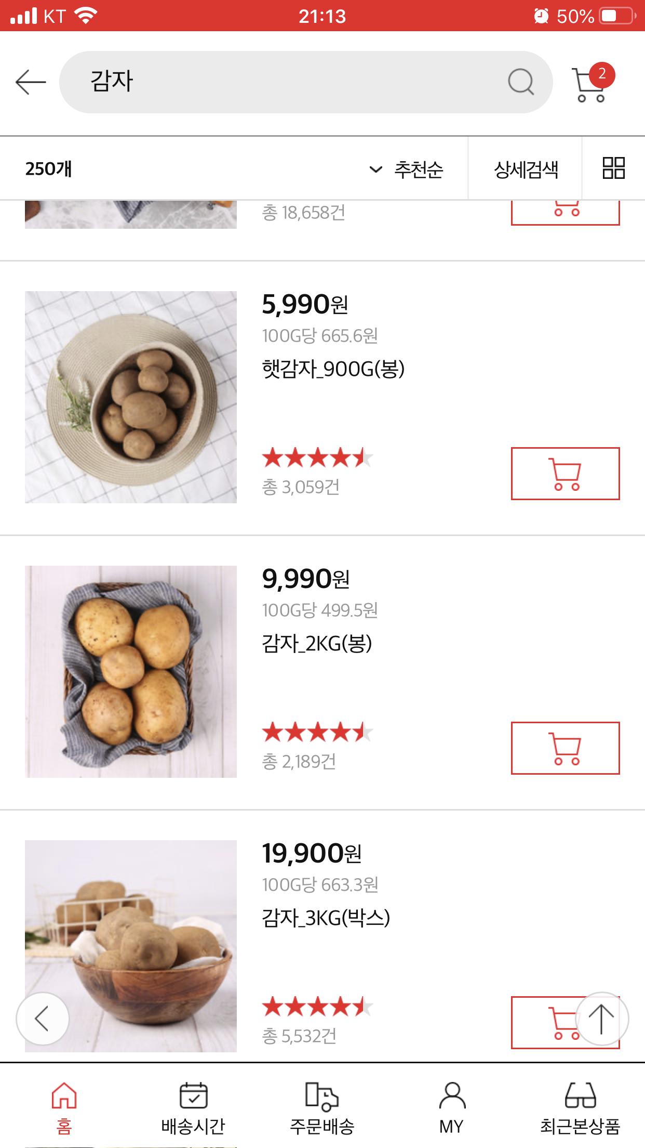645x1148 pixels.
Task: Switch to grid view layout
Action: click(x=613, y=168)
